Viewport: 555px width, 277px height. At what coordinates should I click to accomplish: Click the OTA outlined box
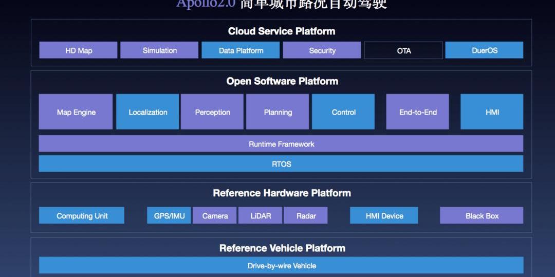[x=403, y=50]
